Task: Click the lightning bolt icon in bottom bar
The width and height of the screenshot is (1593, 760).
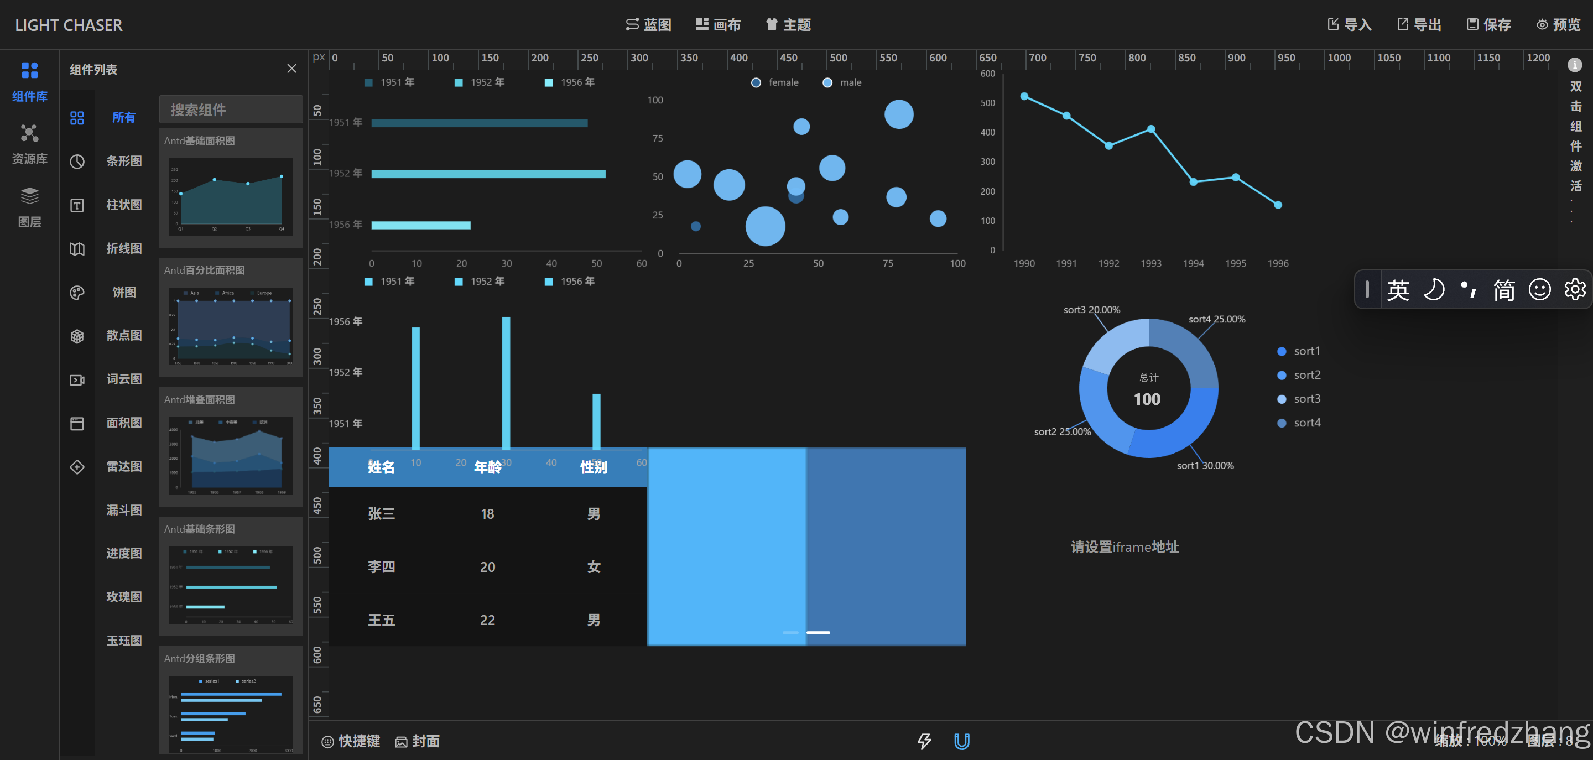Action: pos(924,741)
